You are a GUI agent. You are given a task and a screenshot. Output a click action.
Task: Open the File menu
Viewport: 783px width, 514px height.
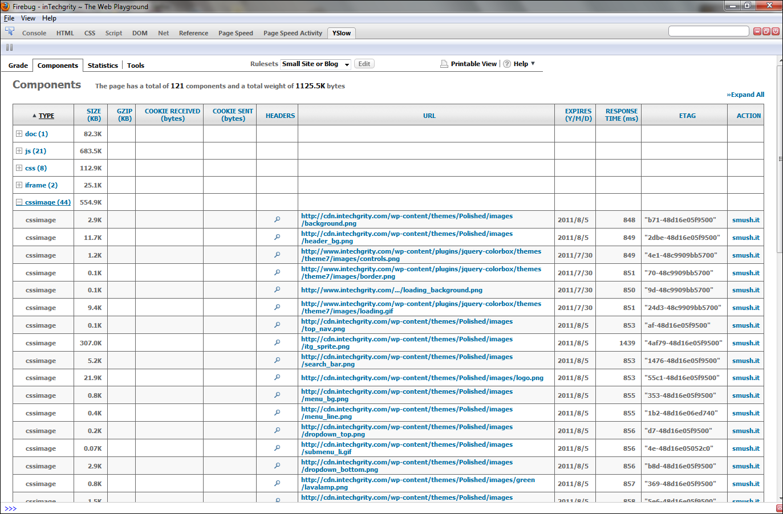(9, 18)
